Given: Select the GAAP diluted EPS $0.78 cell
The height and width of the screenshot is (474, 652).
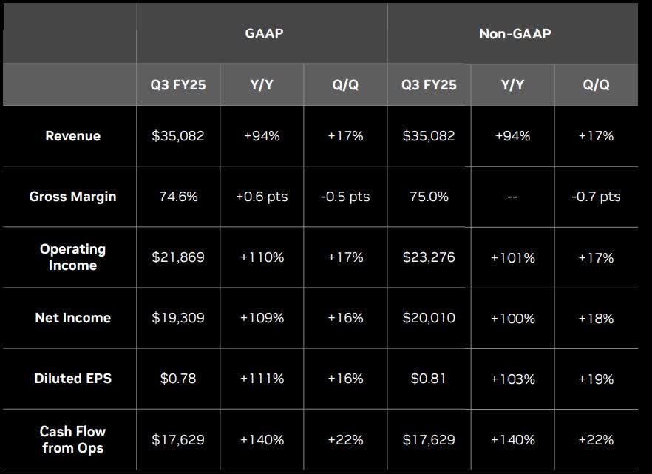Looking at the screenshot, I should click(178, 379).
